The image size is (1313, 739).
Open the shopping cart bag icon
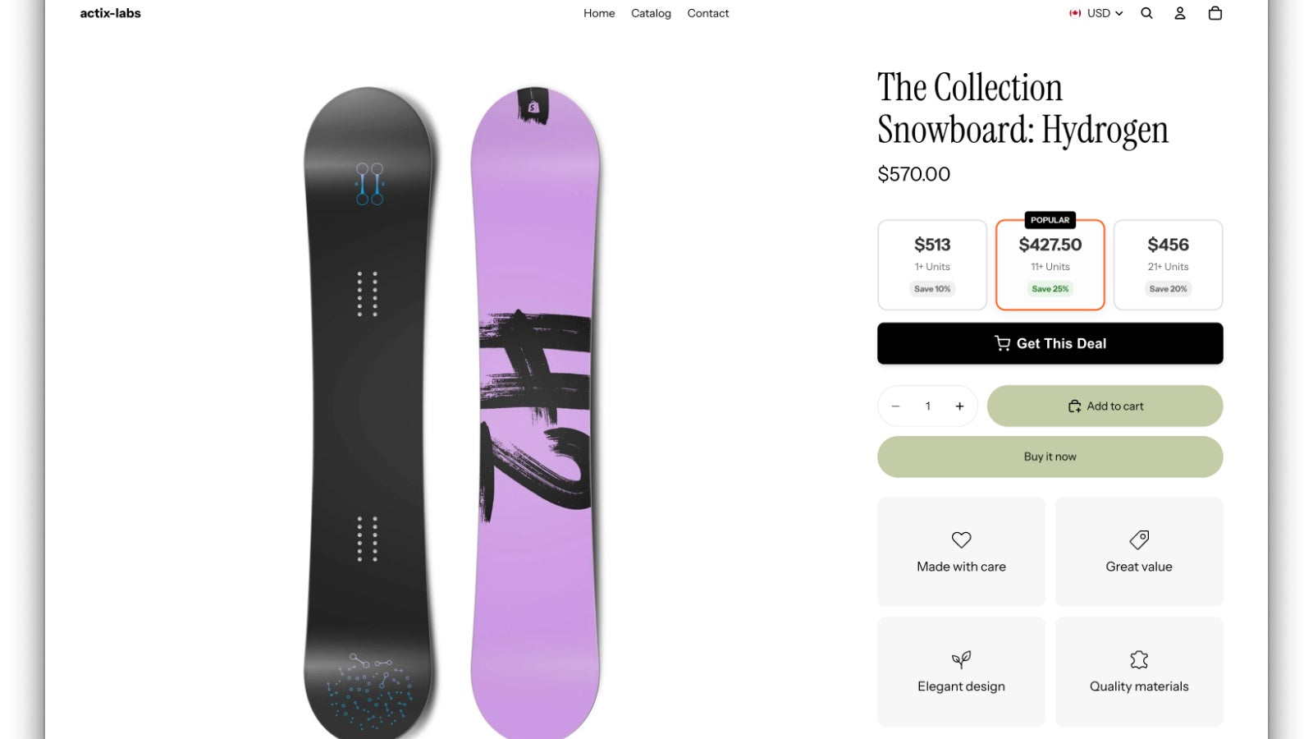pyautogui.click(x=1215, y=13)
